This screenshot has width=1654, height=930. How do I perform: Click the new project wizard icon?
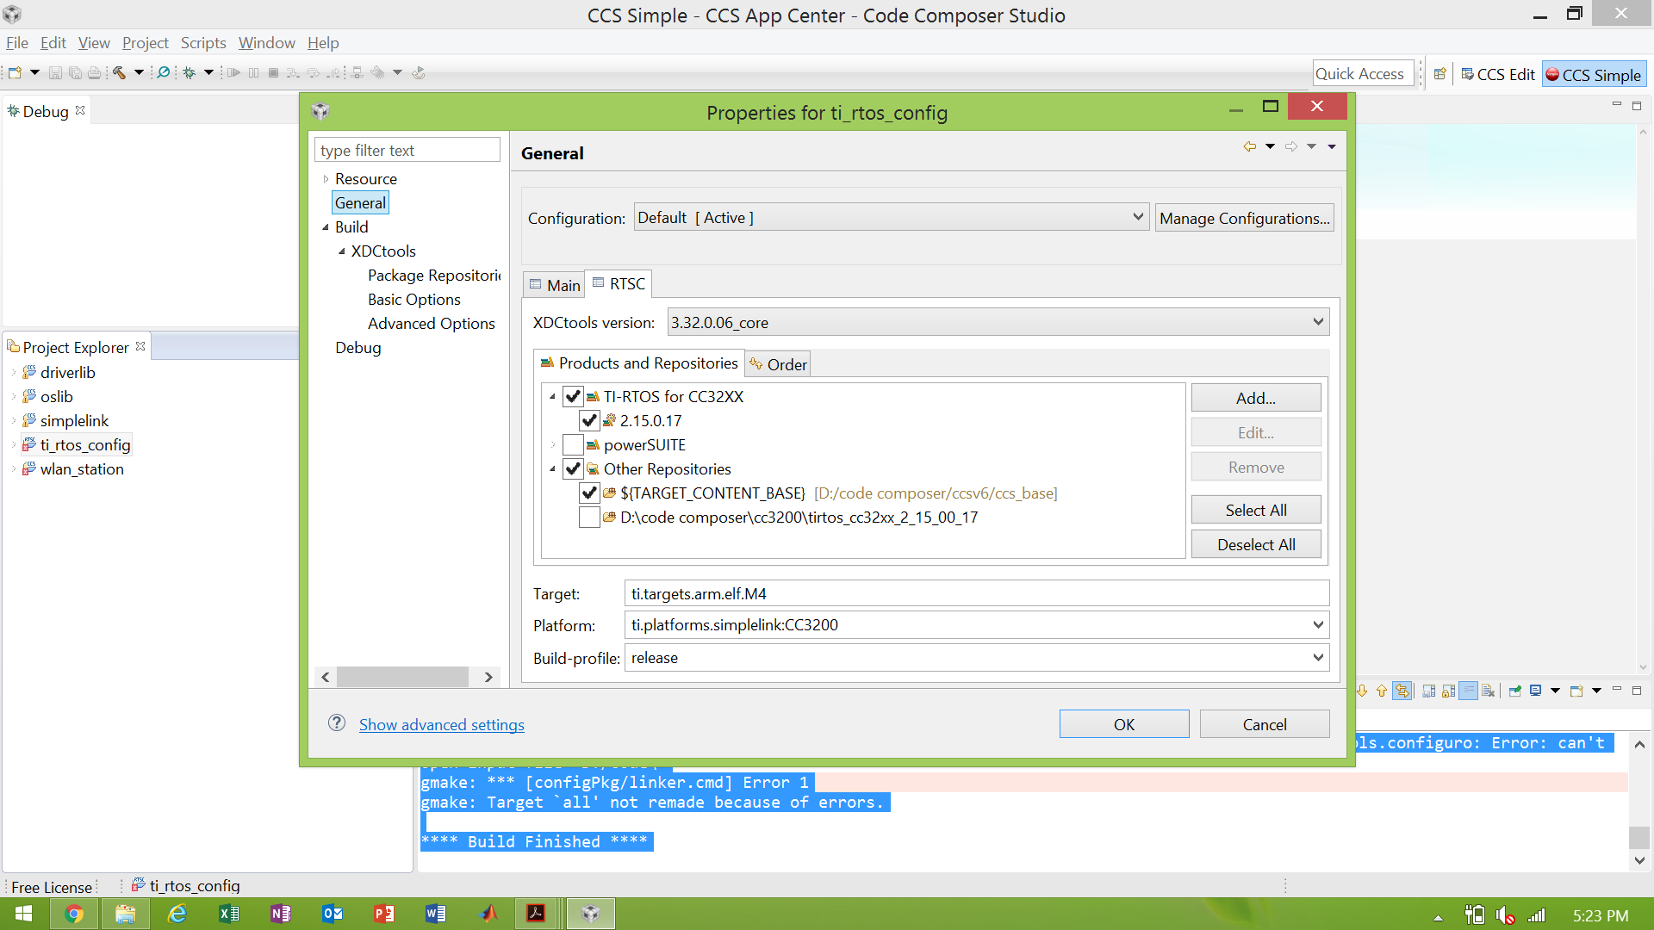15,73
